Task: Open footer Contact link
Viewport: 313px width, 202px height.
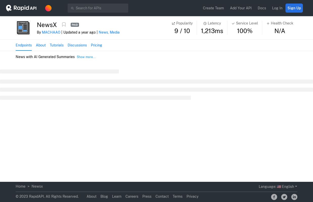Action: click(162, 196)
